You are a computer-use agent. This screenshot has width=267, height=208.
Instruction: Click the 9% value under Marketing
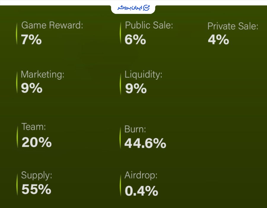point(32,88)
